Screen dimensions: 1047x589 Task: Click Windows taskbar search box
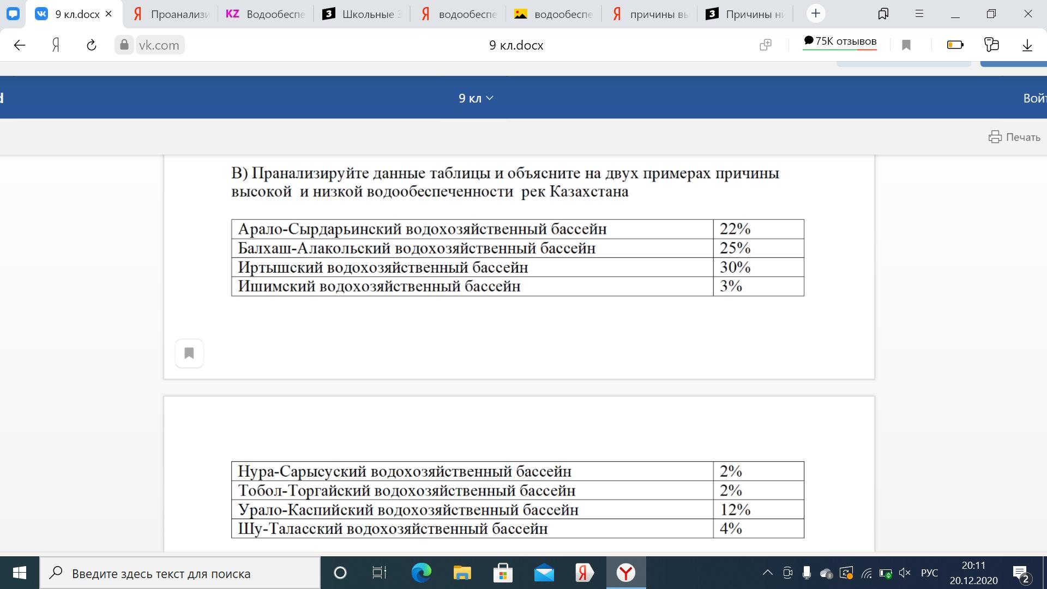(180, 573)
